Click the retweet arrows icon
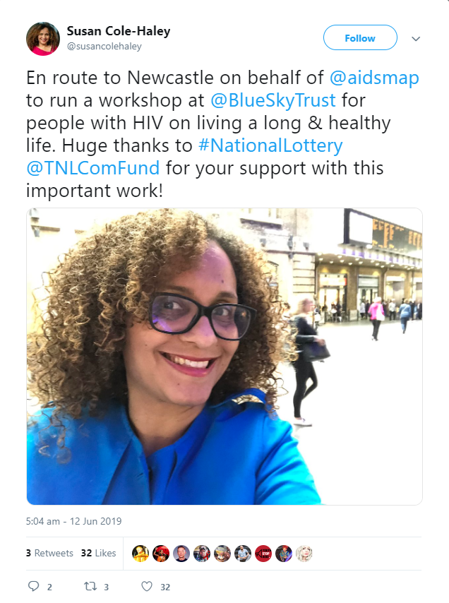 tap(90, 586)
